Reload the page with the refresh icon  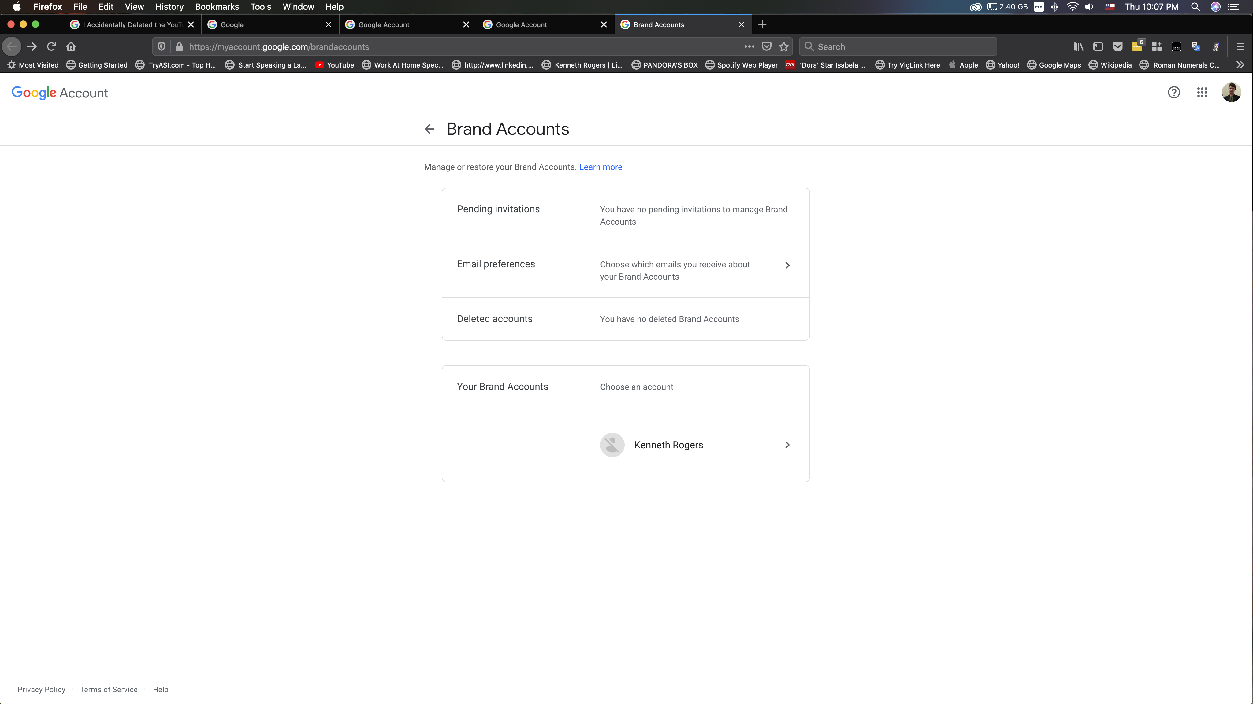(52, 47)
